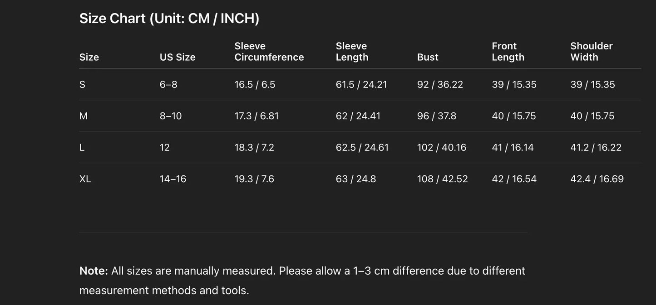Click the 6–8 US size cell
This screenshot has height=305, width=656.
pos(168,84)
